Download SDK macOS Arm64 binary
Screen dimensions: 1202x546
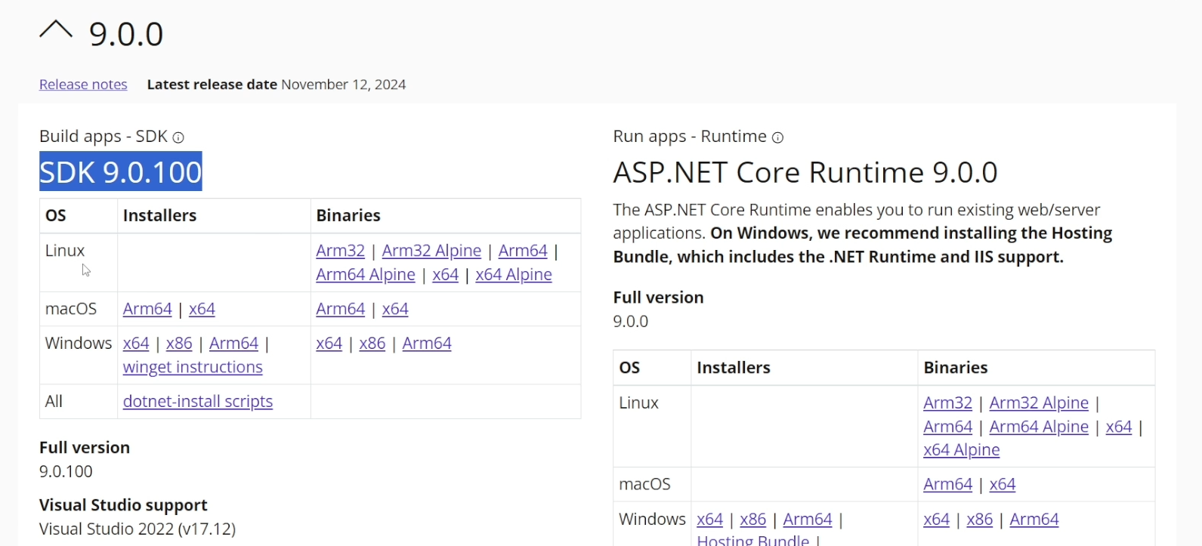340,309
